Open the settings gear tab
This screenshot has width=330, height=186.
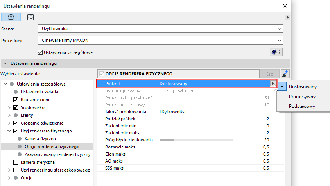11,17
